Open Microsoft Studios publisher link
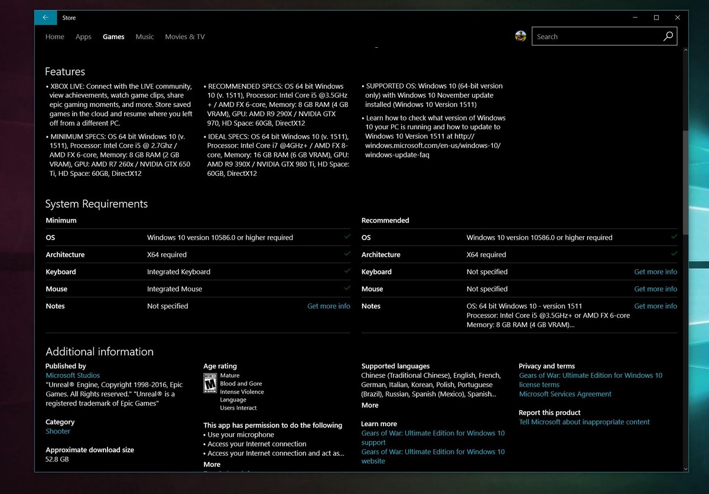The width and height of the screenshot is (709, 494). [73, 375]
